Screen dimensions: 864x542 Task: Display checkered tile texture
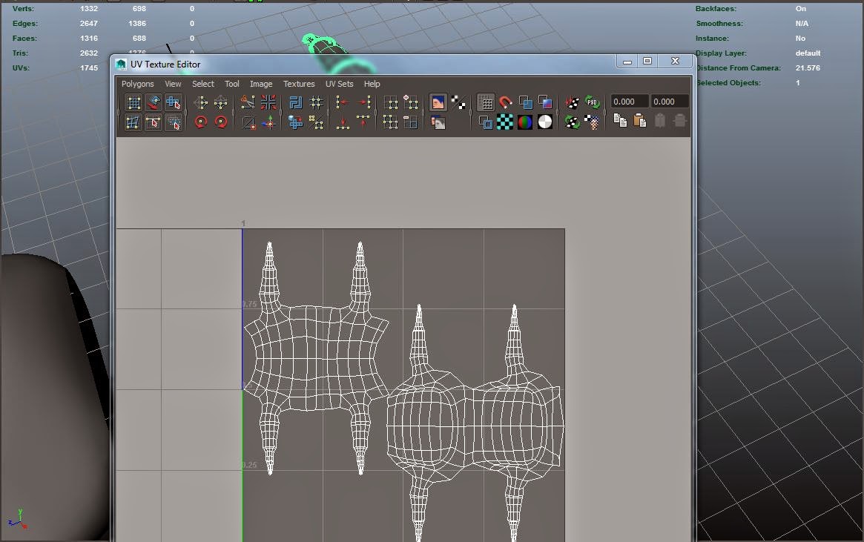505,122
